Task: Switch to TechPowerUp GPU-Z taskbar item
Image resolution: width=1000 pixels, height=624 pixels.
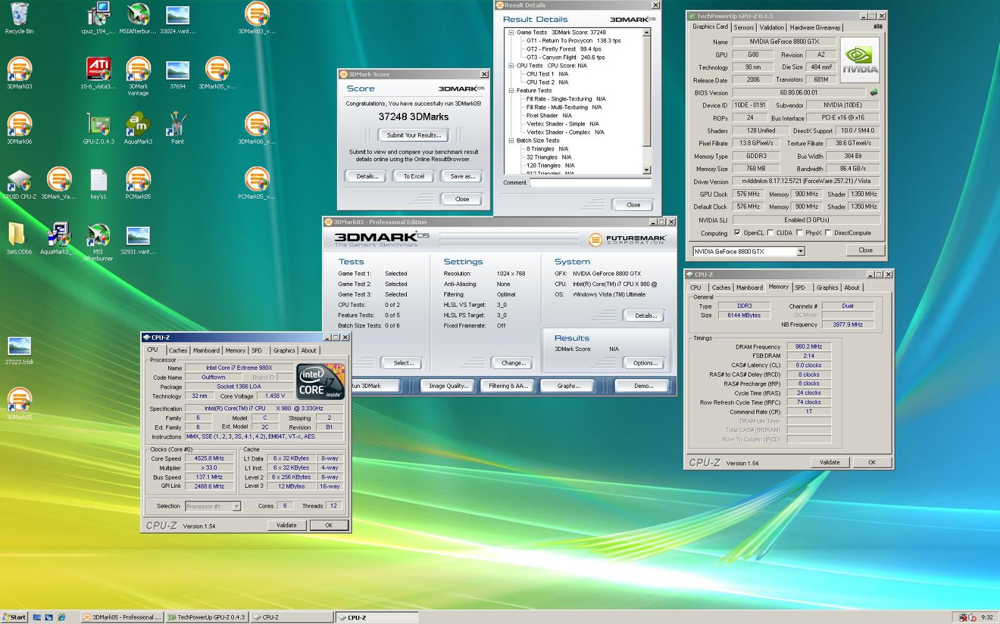Action: pos(207,617)
